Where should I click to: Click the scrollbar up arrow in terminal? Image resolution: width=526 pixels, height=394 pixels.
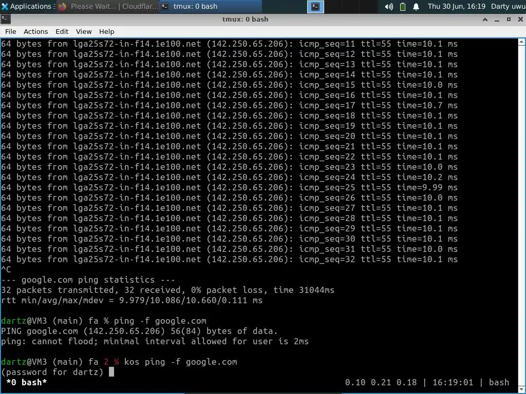coord(522,42)
